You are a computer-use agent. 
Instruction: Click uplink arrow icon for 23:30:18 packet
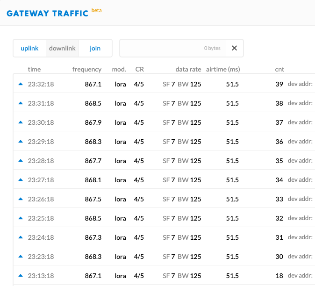point(21,122)
